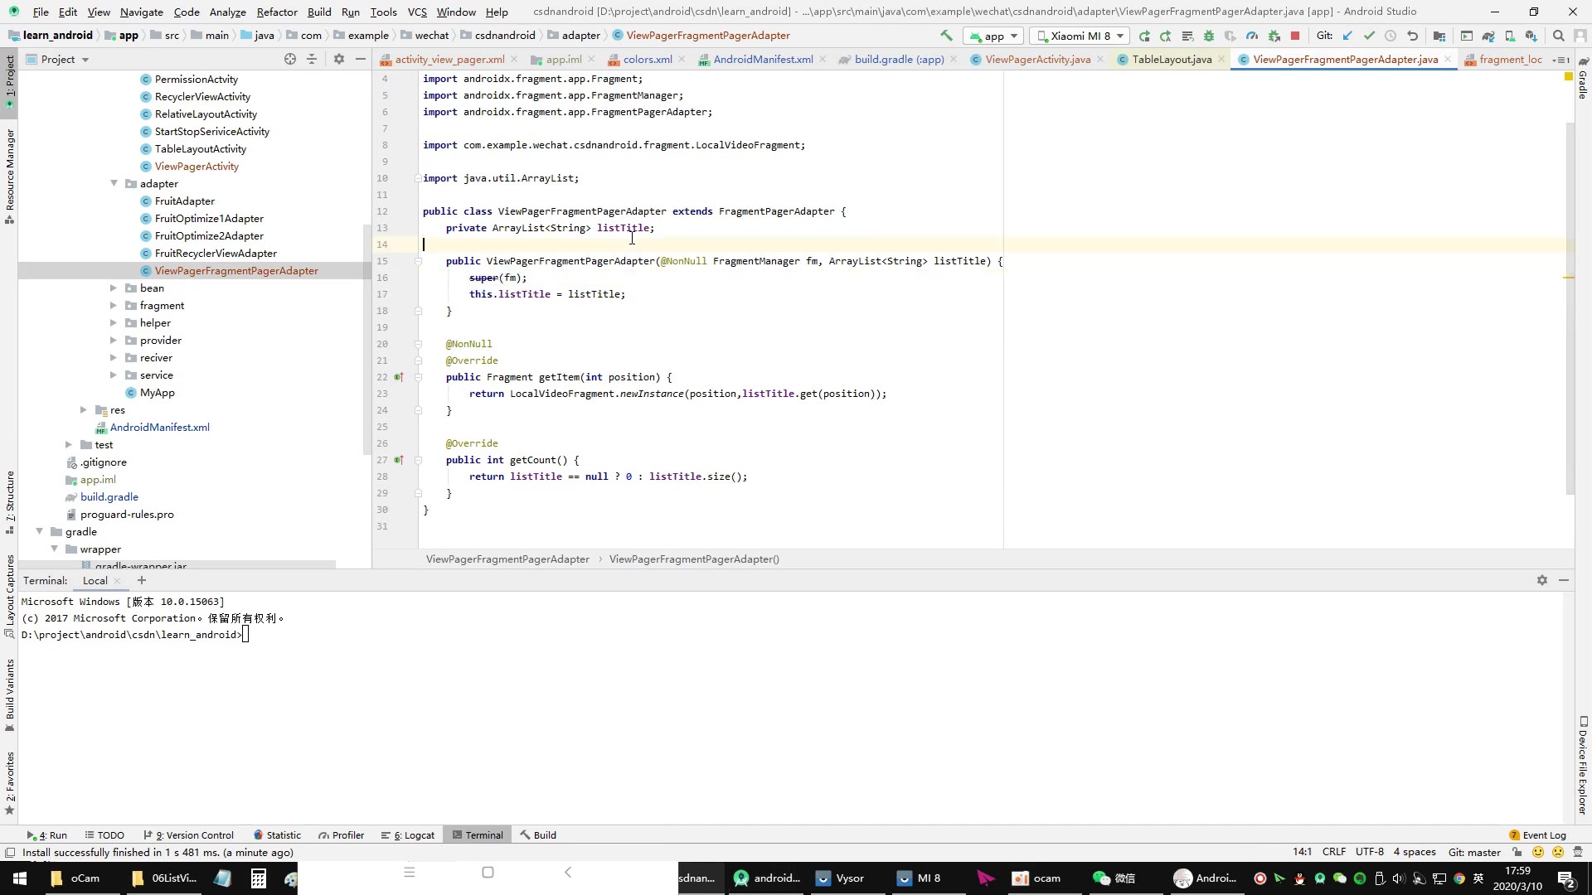Click the Make Project hammer icon
Image resolution: width=1592 pixels, height=895 pixels.
946,36
